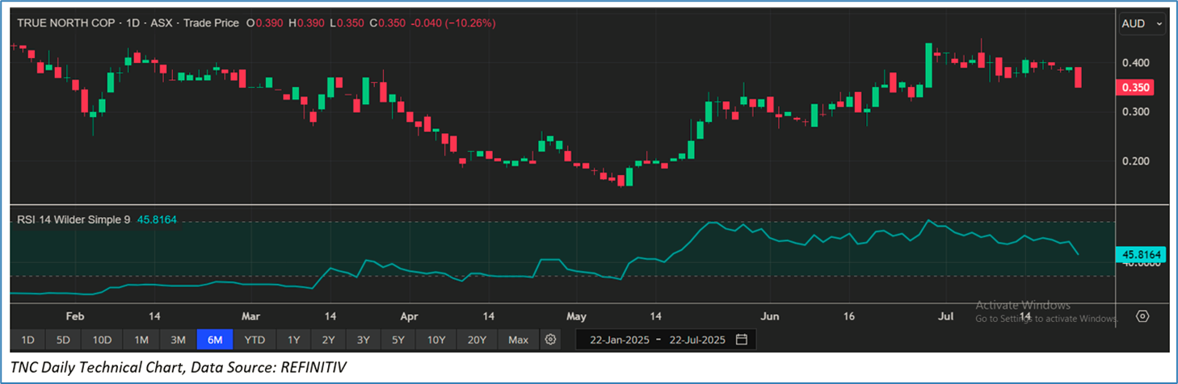Edit the end date 22-Jul-2025
This screenshot has width=1178, height=384.
(696, 340)
